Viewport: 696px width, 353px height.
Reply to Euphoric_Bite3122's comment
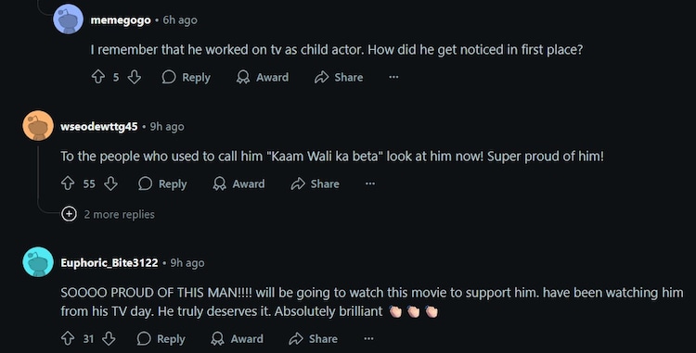click(161, 339)
